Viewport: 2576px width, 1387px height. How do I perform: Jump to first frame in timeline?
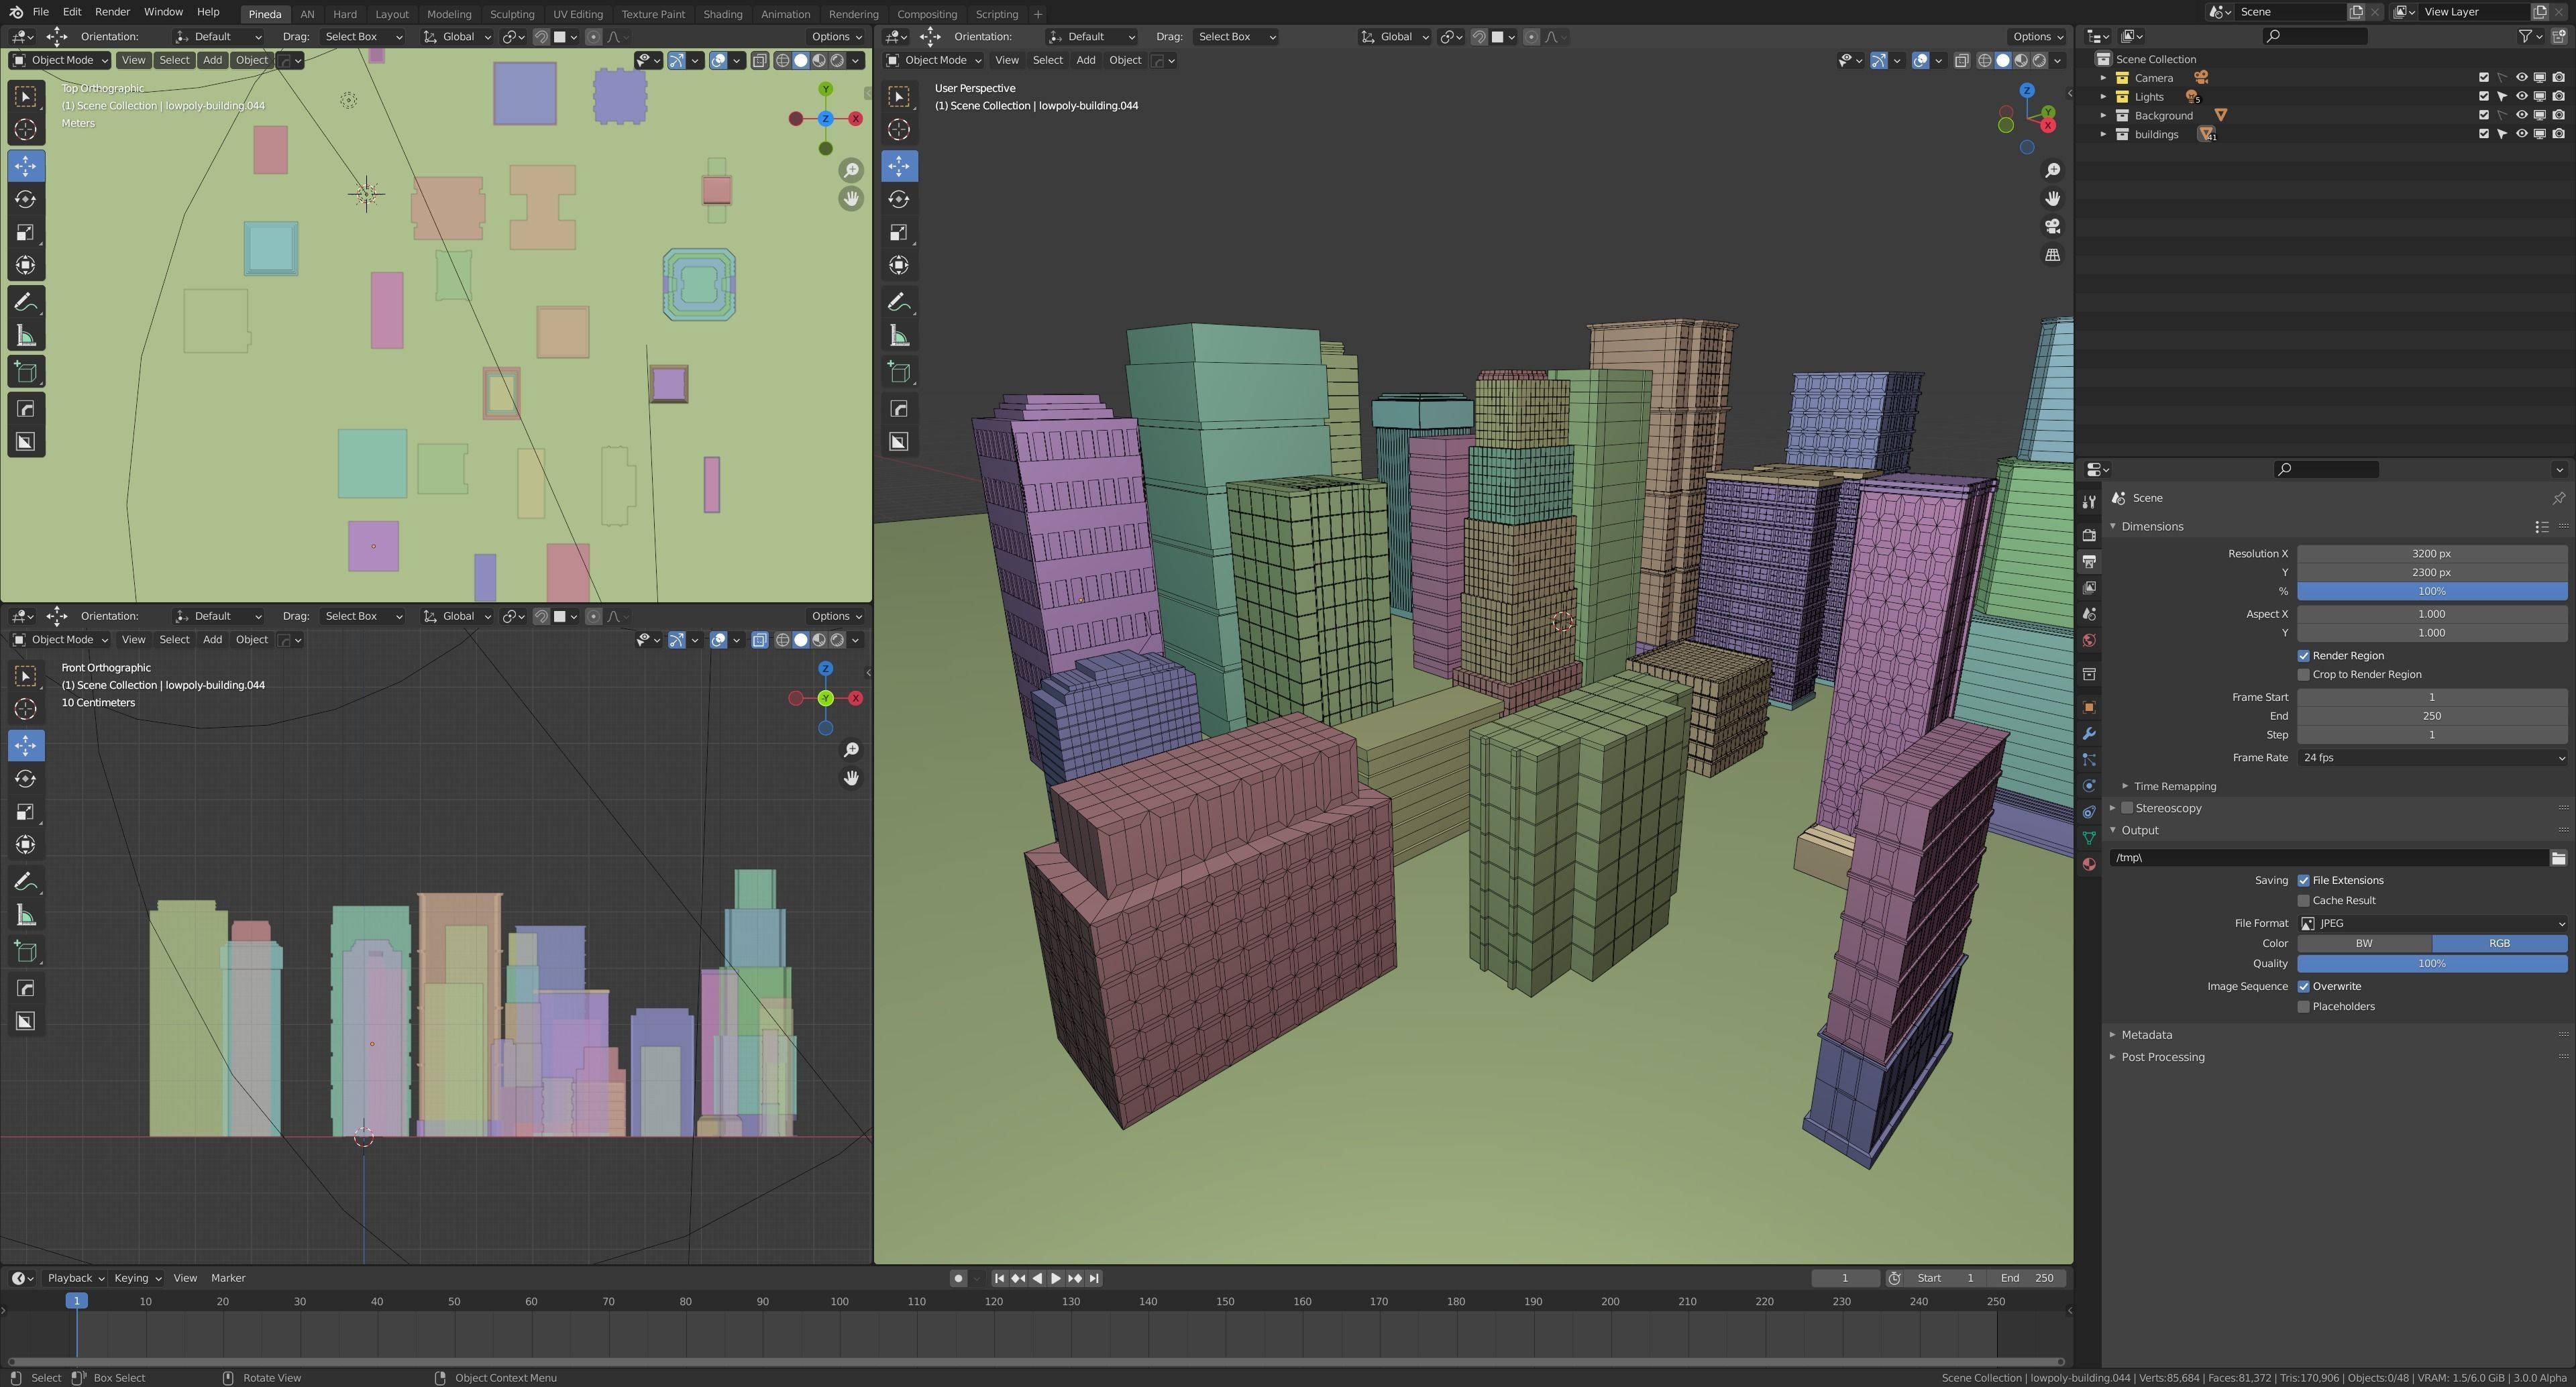999,1278
